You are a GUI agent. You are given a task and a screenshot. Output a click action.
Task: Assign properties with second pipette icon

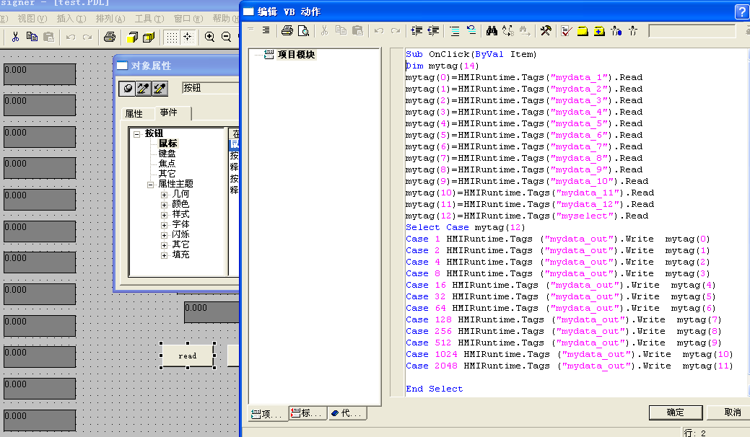(x=160, y=89)
